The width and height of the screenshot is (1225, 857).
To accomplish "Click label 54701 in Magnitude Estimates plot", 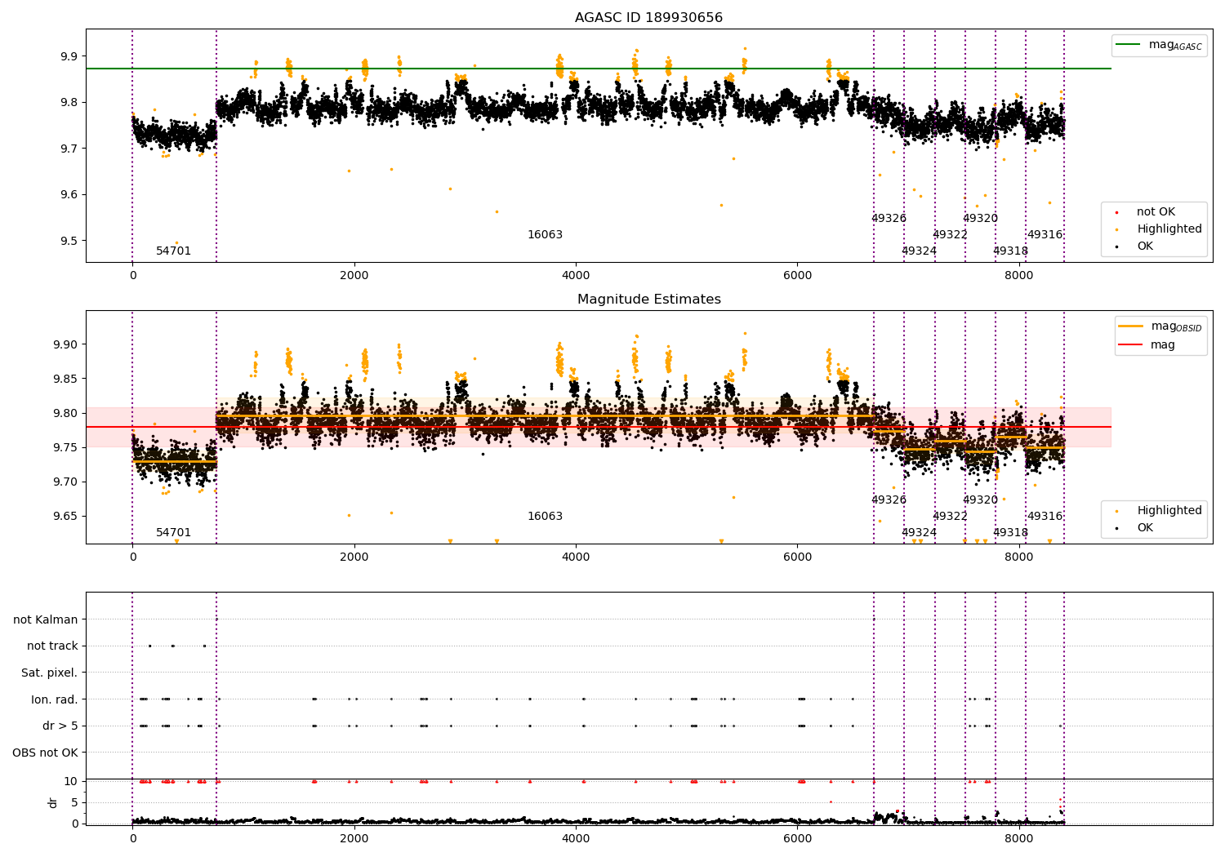I will pos(173,532).
